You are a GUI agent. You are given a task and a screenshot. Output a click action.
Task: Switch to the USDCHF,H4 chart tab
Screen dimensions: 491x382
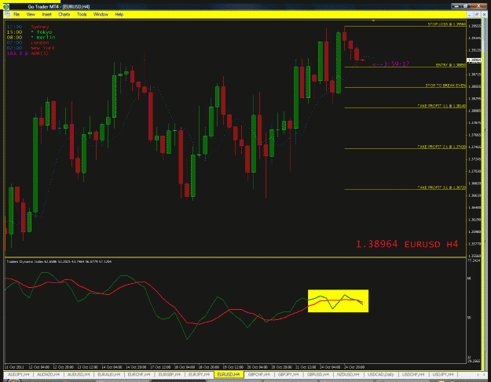[413, 374]
